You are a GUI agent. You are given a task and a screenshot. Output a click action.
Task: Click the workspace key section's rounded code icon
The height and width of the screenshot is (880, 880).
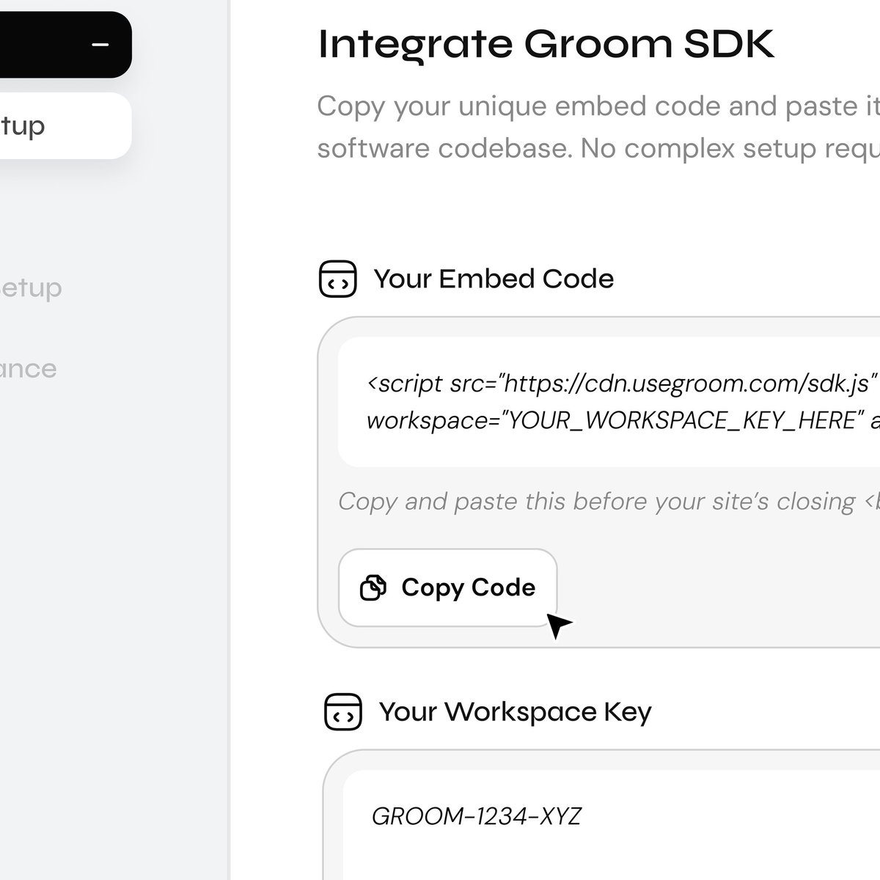click(342, 710)
